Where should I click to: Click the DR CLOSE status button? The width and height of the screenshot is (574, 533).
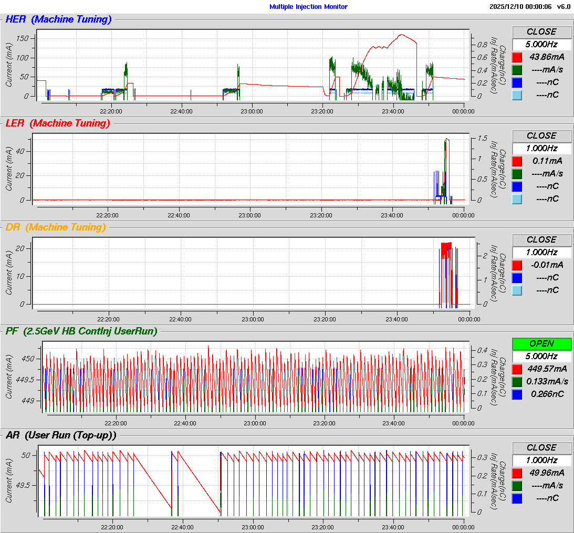point(541,240)
